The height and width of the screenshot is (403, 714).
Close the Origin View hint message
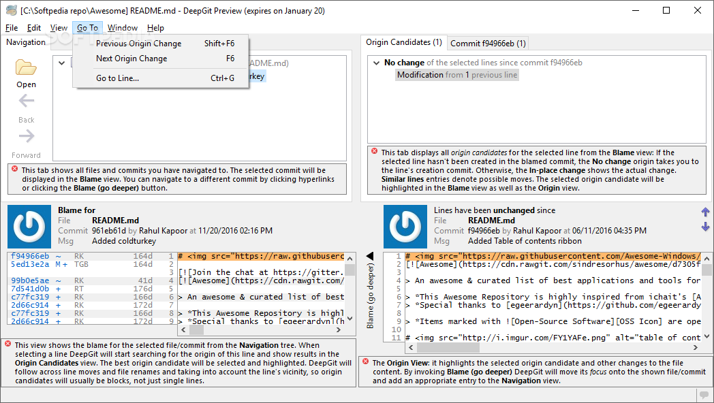point(365,361)
